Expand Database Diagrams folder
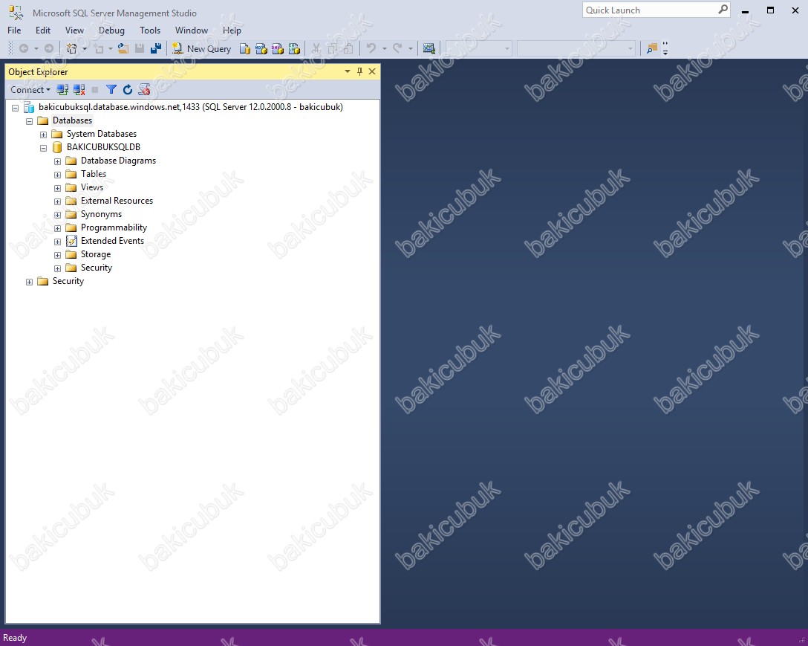This screenshot has width=808, height=646. click(58, 161)
